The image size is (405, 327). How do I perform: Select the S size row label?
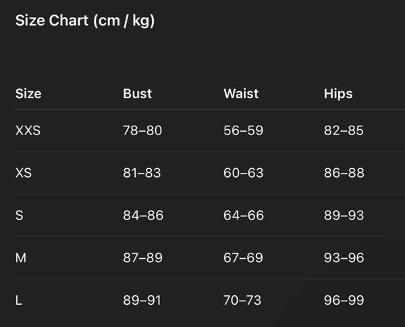tap(20, 216)
